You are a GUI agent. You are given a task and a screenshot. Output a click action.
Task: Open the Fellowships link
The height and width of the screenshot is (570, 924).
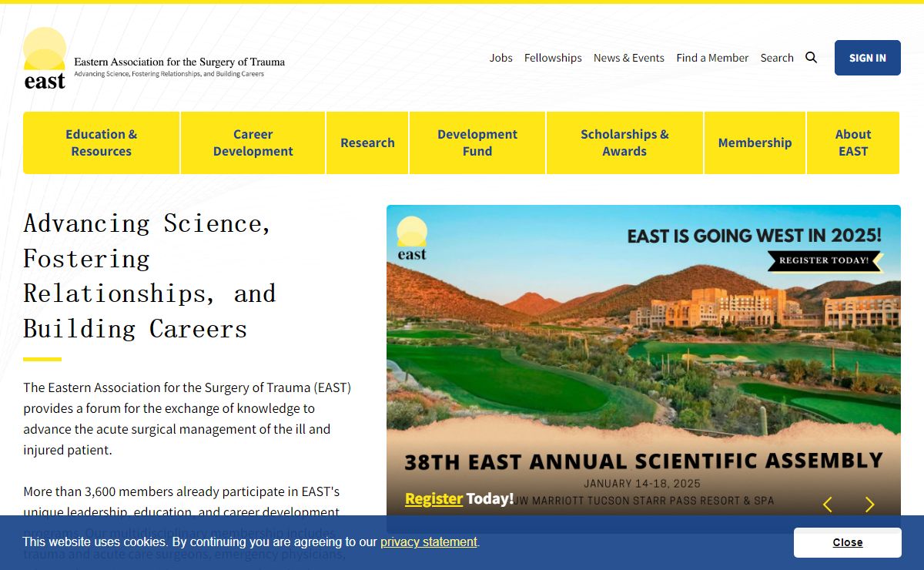(x=553, y=58)
